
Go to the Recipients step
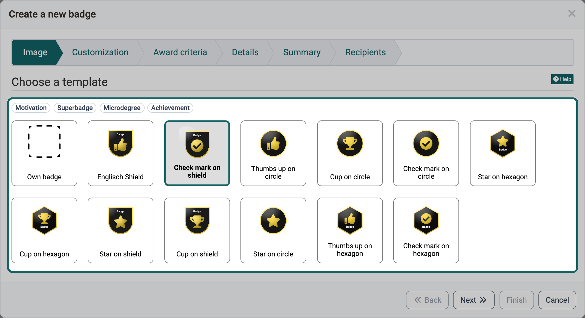click(365, 52)
